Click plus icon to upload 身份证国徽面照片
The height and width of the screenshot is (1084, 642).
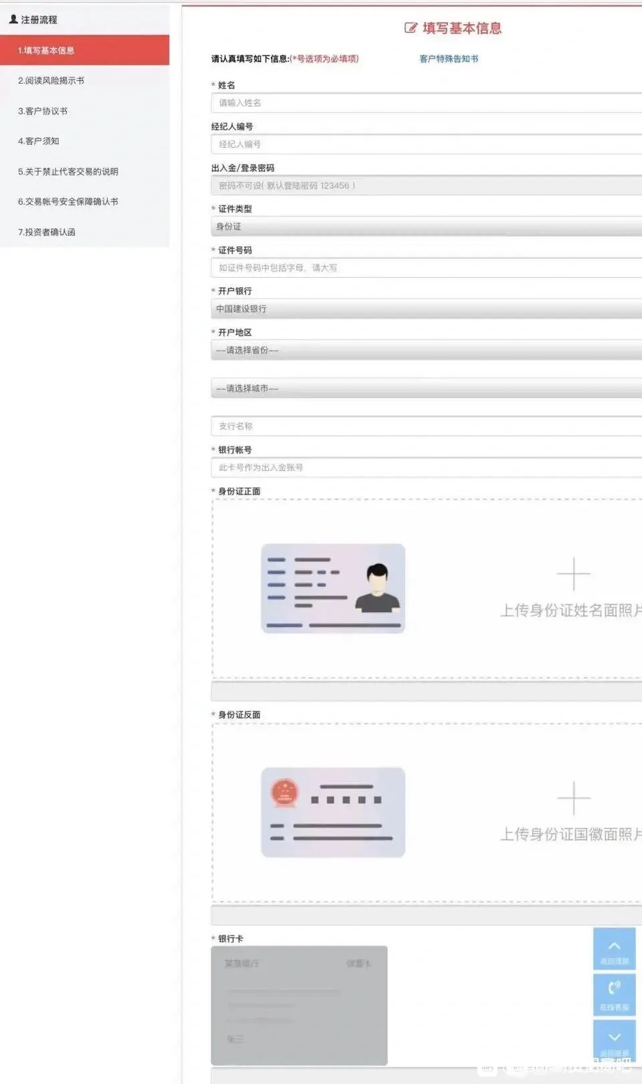pyautogui.click(x=573, y=798)
